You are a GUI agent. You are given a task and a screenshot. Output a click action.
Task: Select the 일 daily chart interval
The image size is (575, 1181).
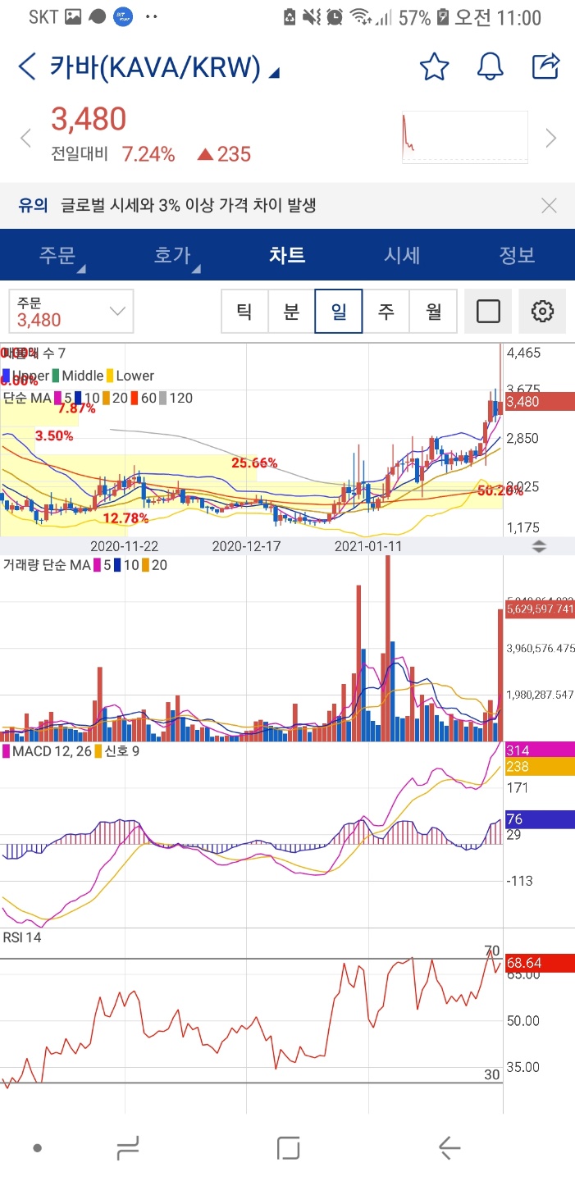coord(339,312)
